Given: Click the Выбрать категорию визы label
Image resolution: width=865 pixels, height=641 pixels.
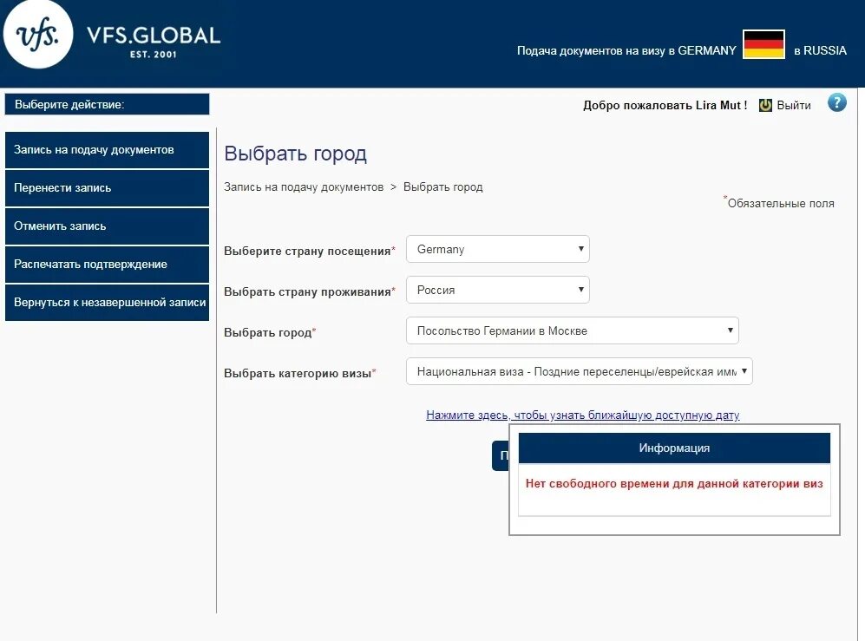Looking at the screenshot, I should coord(299,374).
